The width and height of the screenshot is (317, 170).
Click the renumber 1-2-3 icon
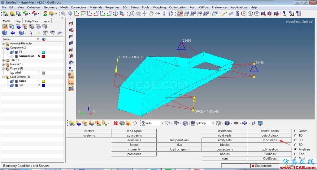pyautogui.click(x=135, y=123)
